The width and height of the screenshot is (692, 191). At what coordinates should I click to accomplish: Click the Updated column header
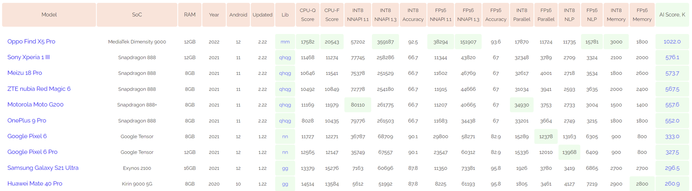(262, 15)
